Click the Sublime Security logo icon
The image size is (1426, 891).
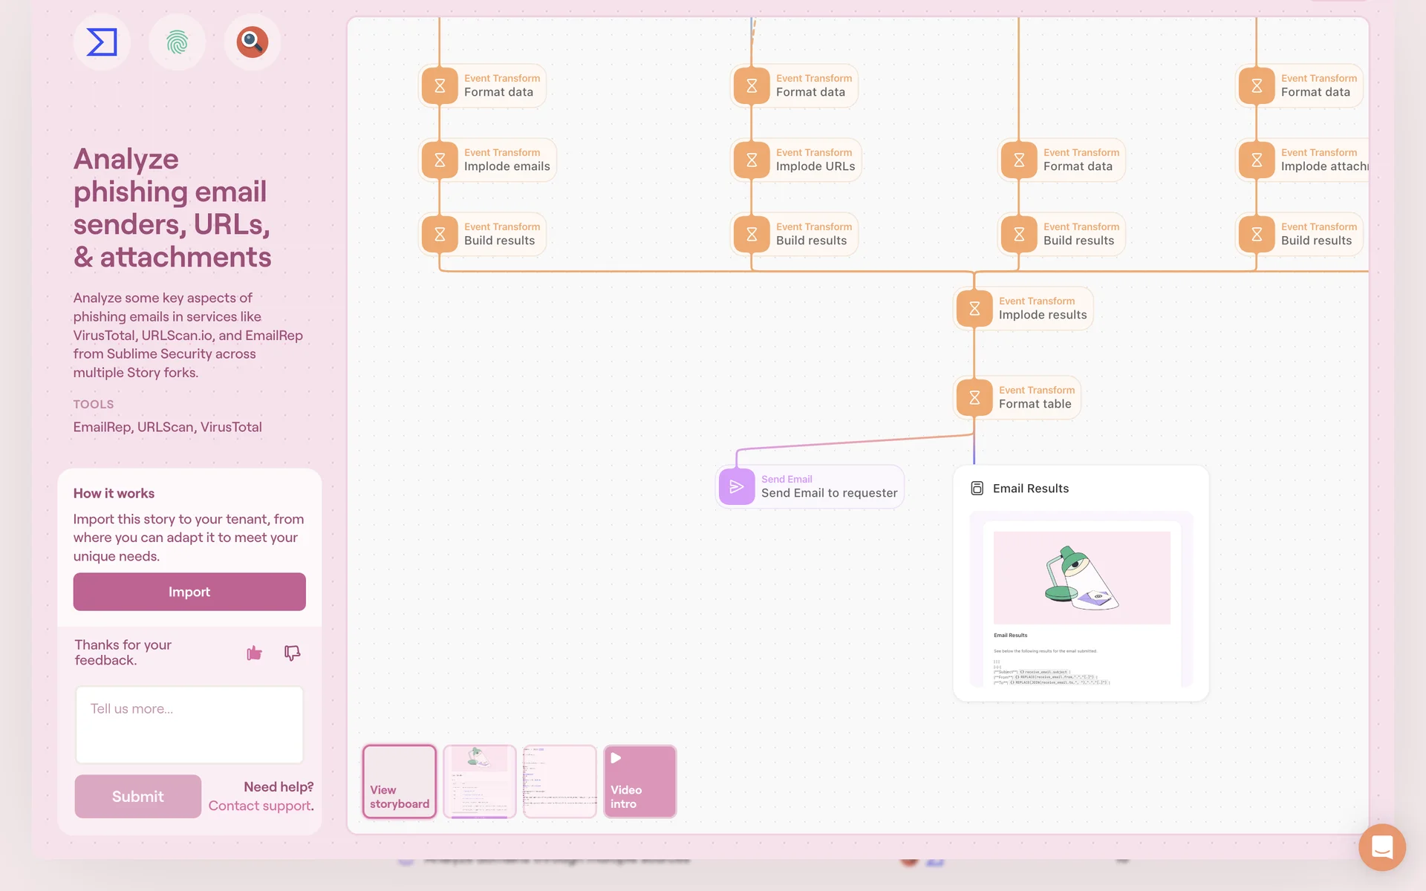(102, 42)
